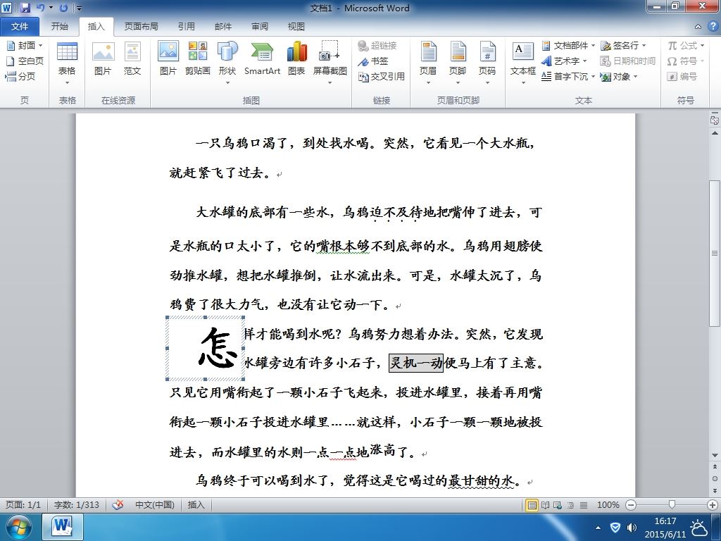Insert Date and Time (日期和时间)
The height and width of the screenshot is (541, 721).
click(x=627, y=61)
